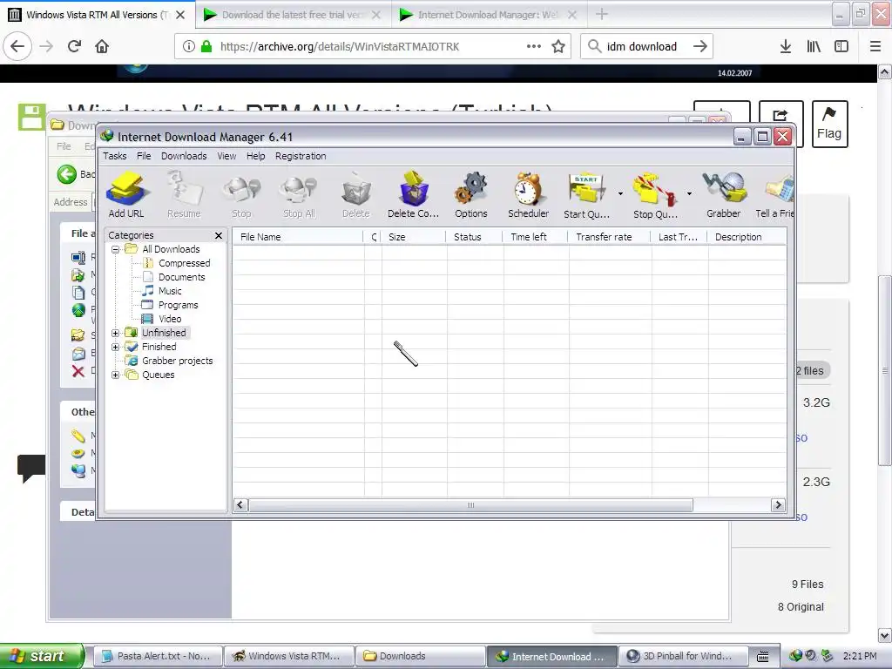Click the Flag button on archive page
Viewport: 892px width, 669px height.
tap(829, 124)
